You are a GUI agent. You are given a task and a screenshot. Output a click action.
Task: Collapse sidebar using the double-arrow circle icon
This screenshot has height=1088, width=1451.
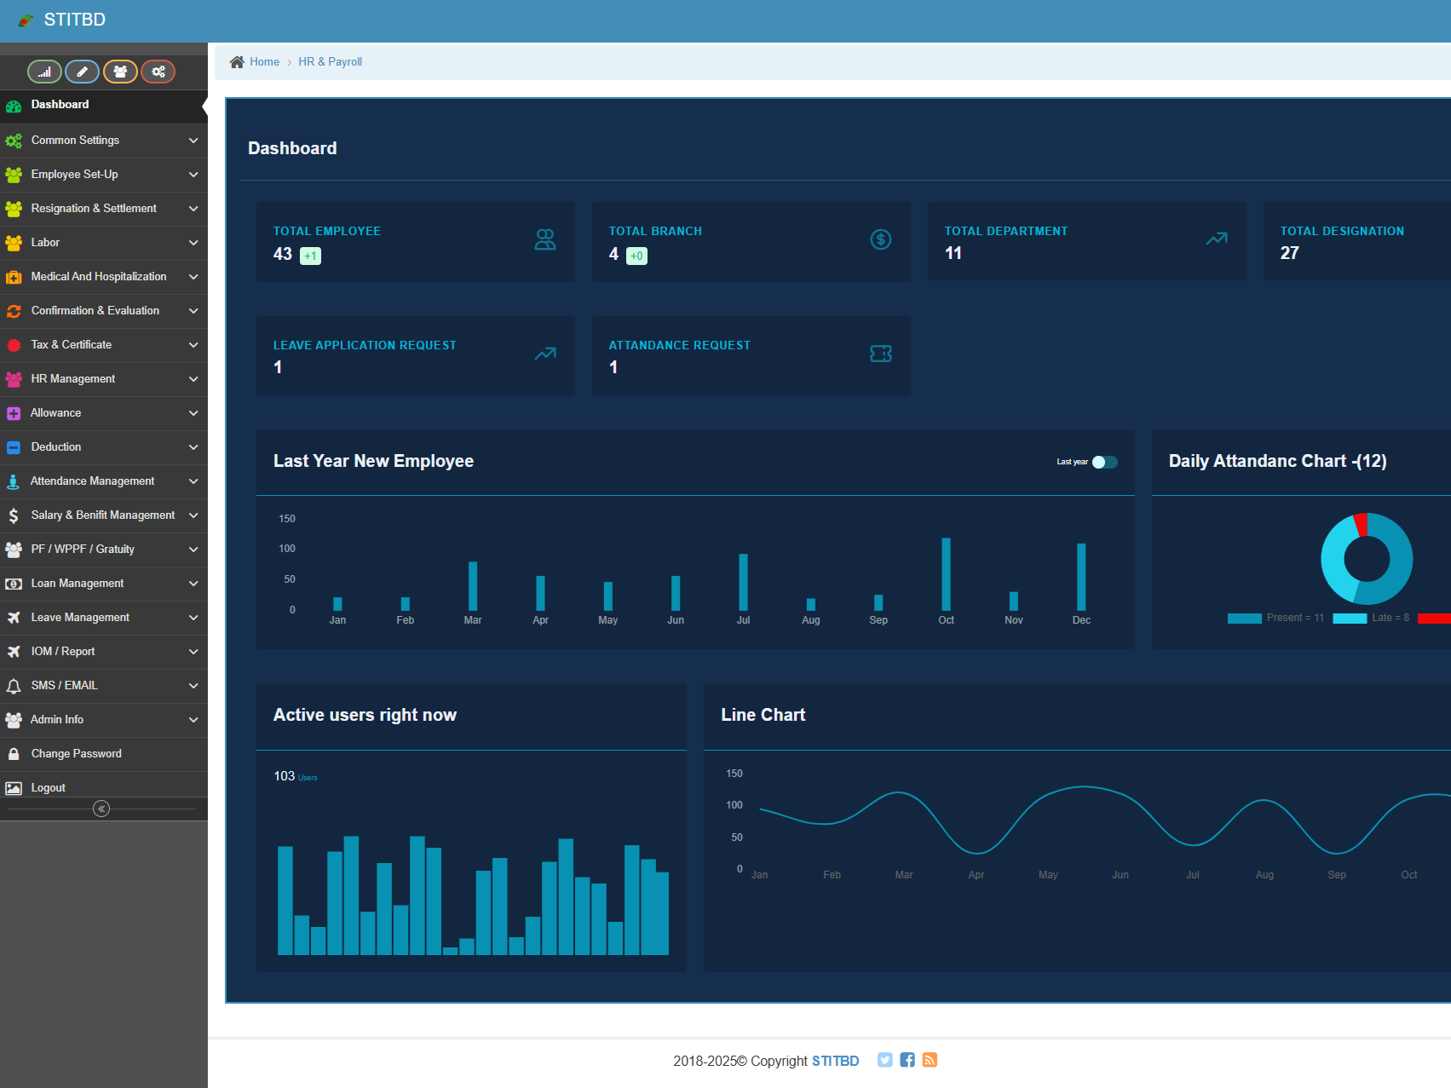[x=101, y=809]
